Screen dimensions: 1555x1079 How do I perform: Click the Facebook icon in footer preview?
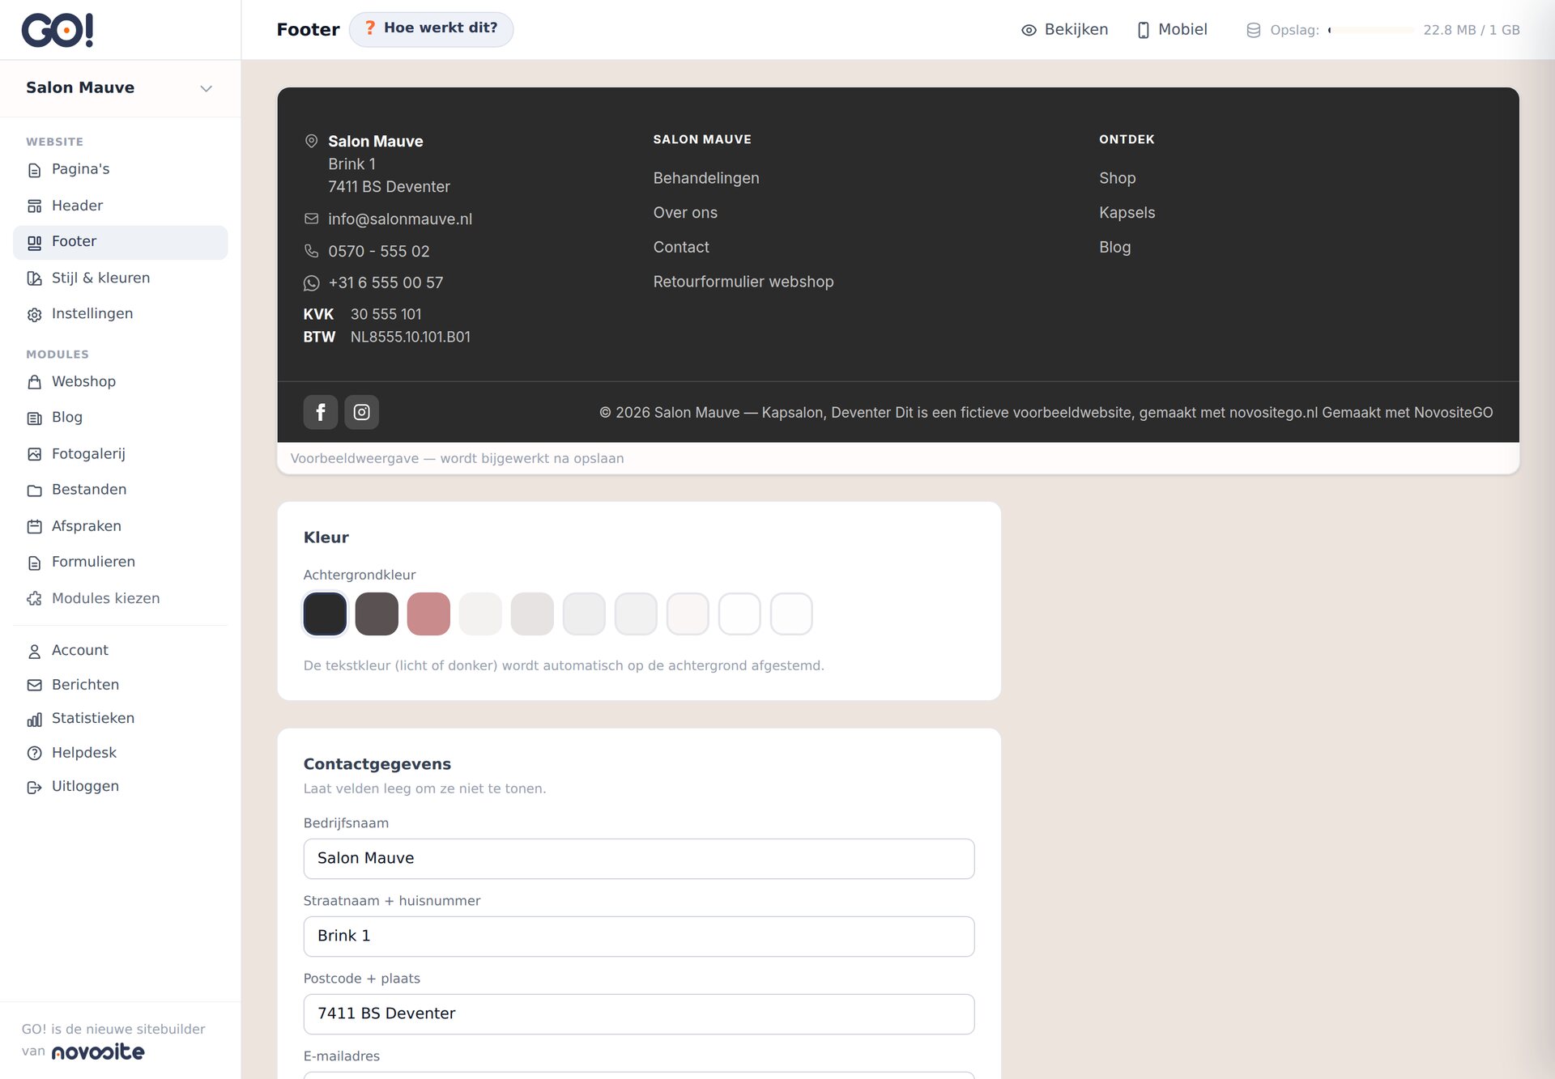click(x=321, y=412)
